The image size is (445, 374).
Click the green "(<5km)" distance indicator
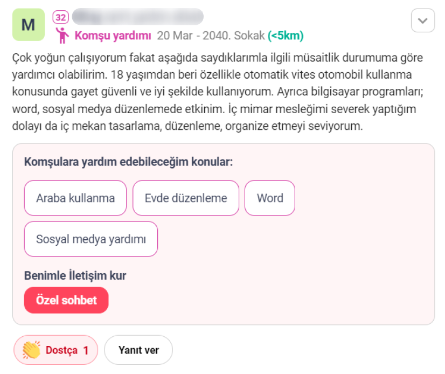pyautogui.click(x=286, y=36)
